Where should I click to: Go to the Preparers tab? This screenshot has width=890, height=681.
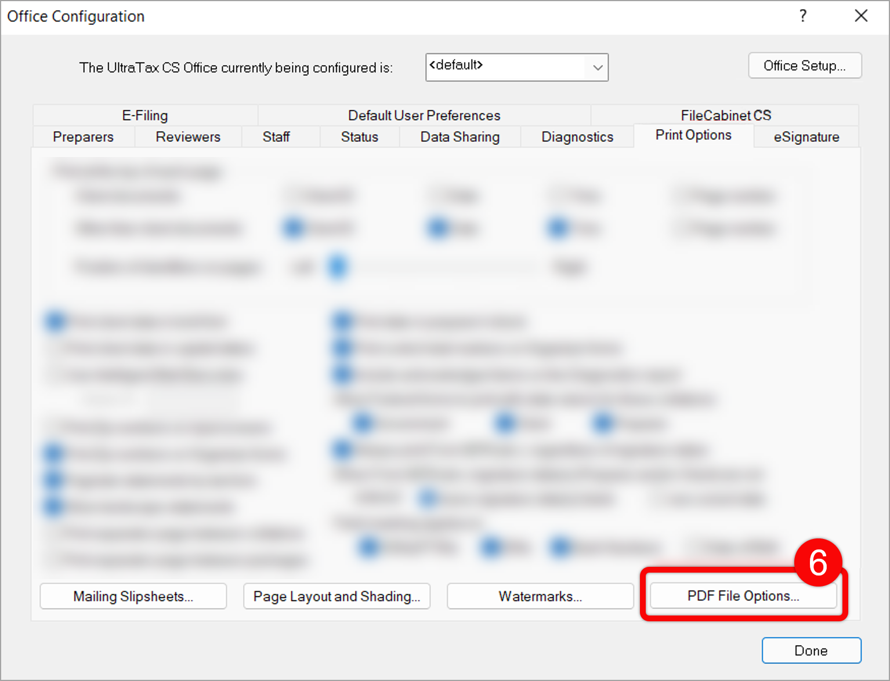[x=84, y=137]
